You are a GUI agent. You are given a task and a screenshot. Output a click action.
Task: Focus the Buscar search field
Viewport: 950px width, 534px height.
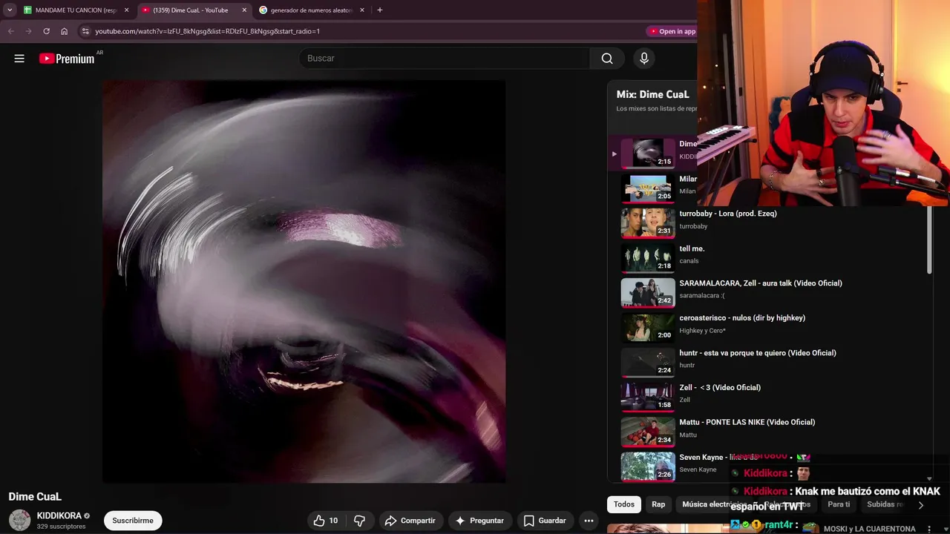(444, 59)
